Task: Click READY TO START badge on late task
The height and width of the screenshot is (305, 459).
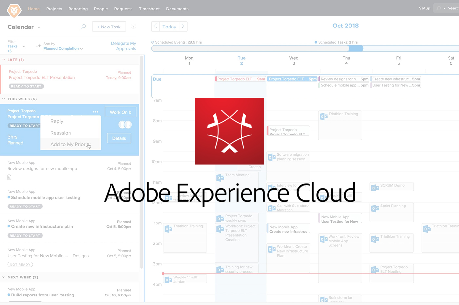Action: click(26, 86)
